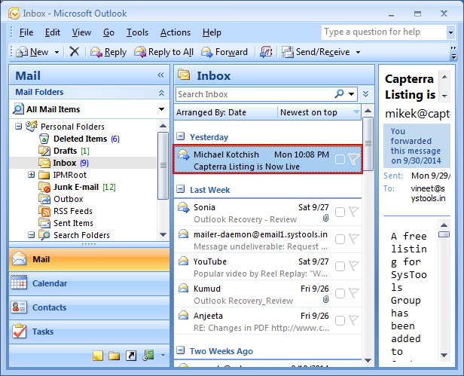Click the Type a question for help box
The image size is (464, 376).
click(384, 32)
